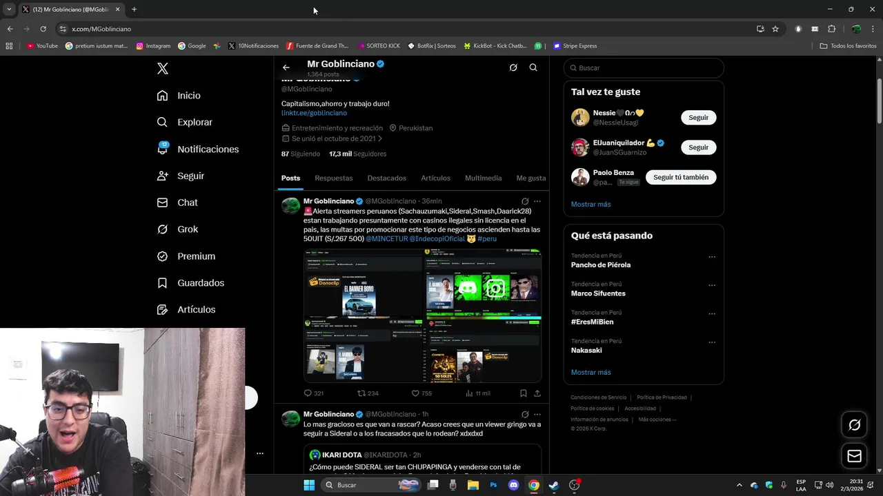This screenshot has height=496, width=883.
Task: Open the car banner image thumbnail
Action: [x=363, y=282]
